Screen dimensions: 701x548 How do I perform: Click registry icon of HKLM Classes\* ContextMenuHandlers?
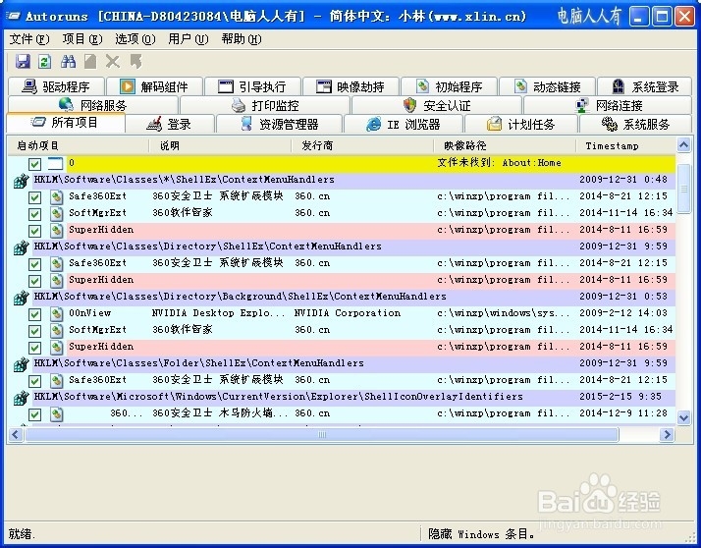pos(21,181)
